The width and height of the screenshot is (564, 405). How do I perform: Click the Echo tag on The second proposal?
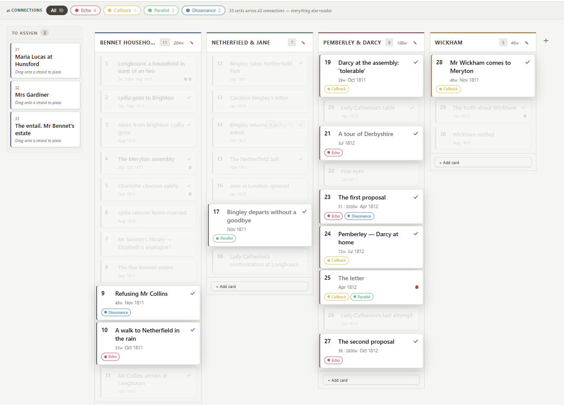(334, 360)
